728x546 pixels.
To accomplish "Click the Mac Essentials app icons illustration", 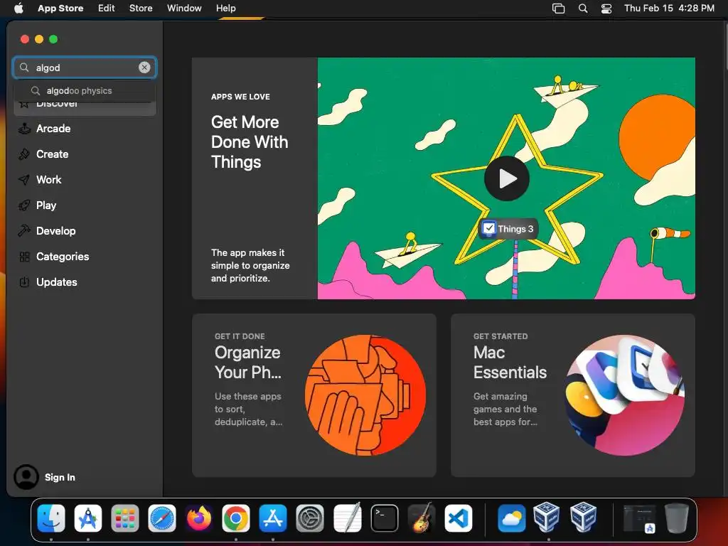I will [x=624, y=395].
